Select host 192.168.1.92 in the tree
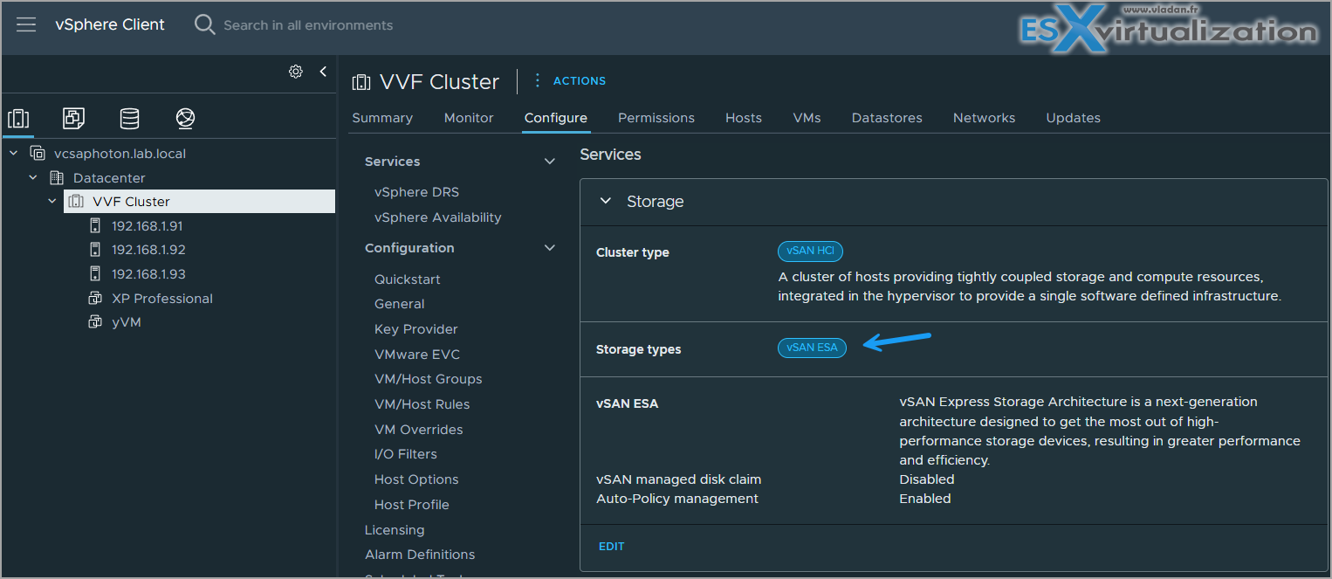Screen dimensions: 1332x579 coord(148,250)
